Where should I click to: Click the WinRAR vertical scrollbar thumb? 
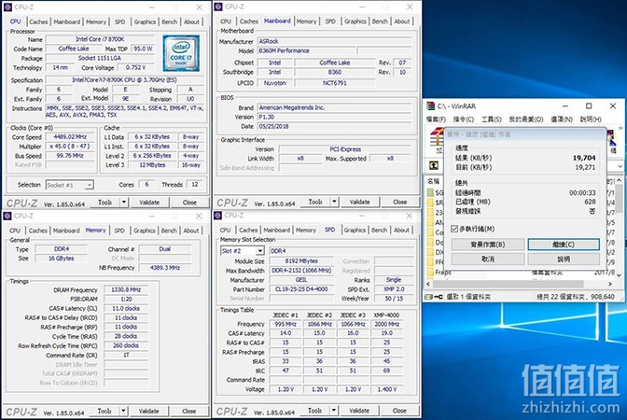pos(620,199)
